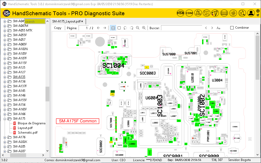
Task: Select the SM-A135 tree item
Action: tap(19, 77)
